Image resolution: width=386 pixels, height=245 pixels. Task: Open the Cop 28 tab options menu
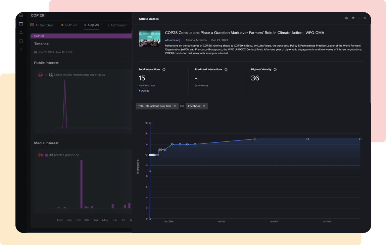pyautogui.click(x=101, y=25)
